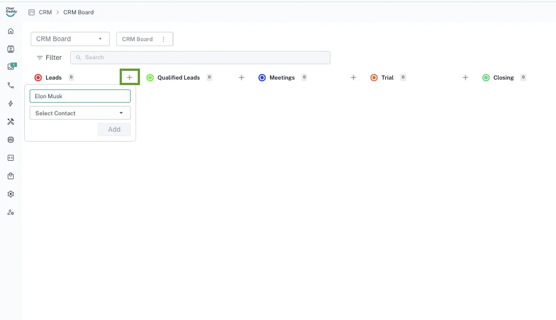Add a card to Qualified Leads column

click(242, 78)
